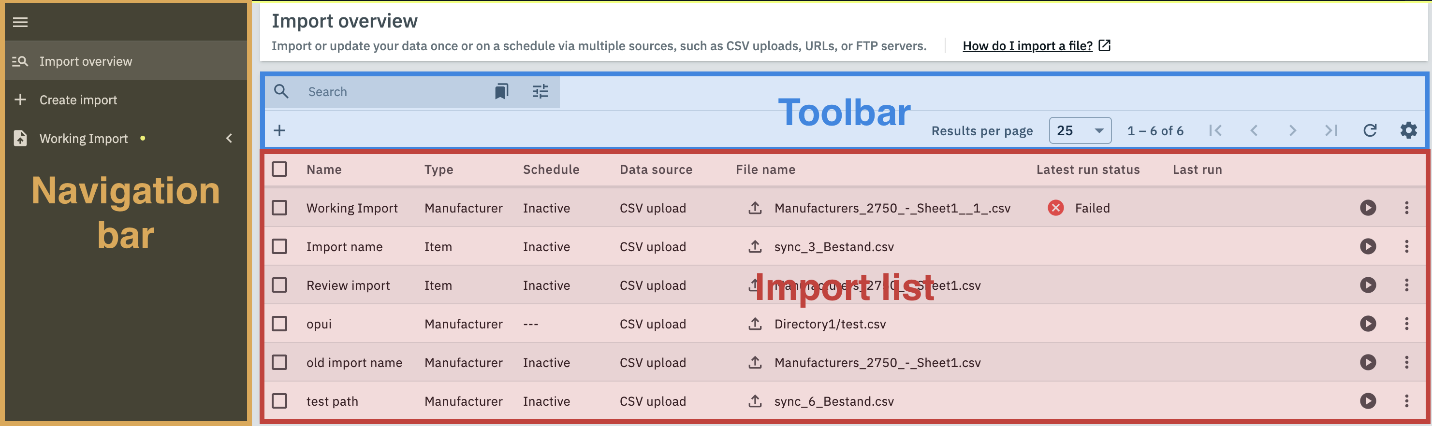
Task: Click the plus icon to add import
Action: (x=279, y=130)
